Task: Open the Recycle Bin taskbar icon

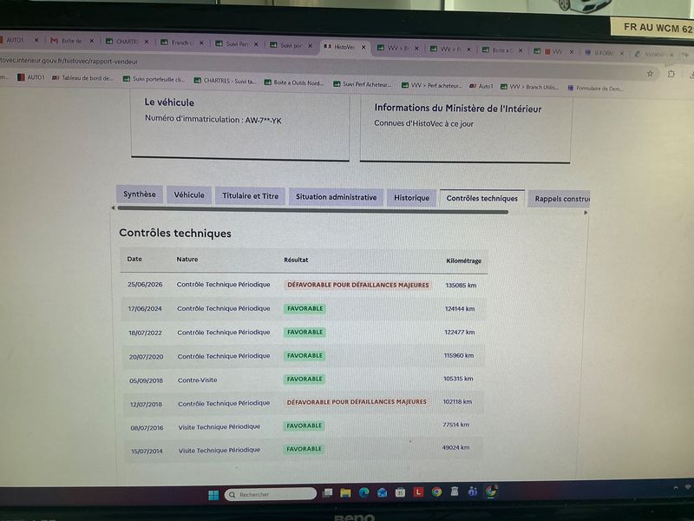Action: [455, 491]
